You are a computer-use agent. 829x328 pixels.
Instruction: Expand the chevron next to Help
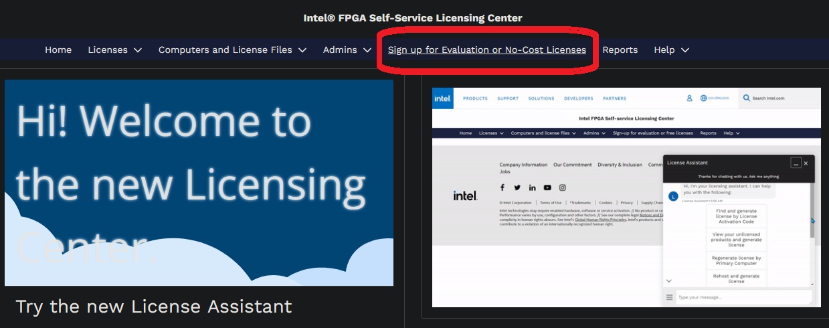pyautogui.click(x=685, y=50)
